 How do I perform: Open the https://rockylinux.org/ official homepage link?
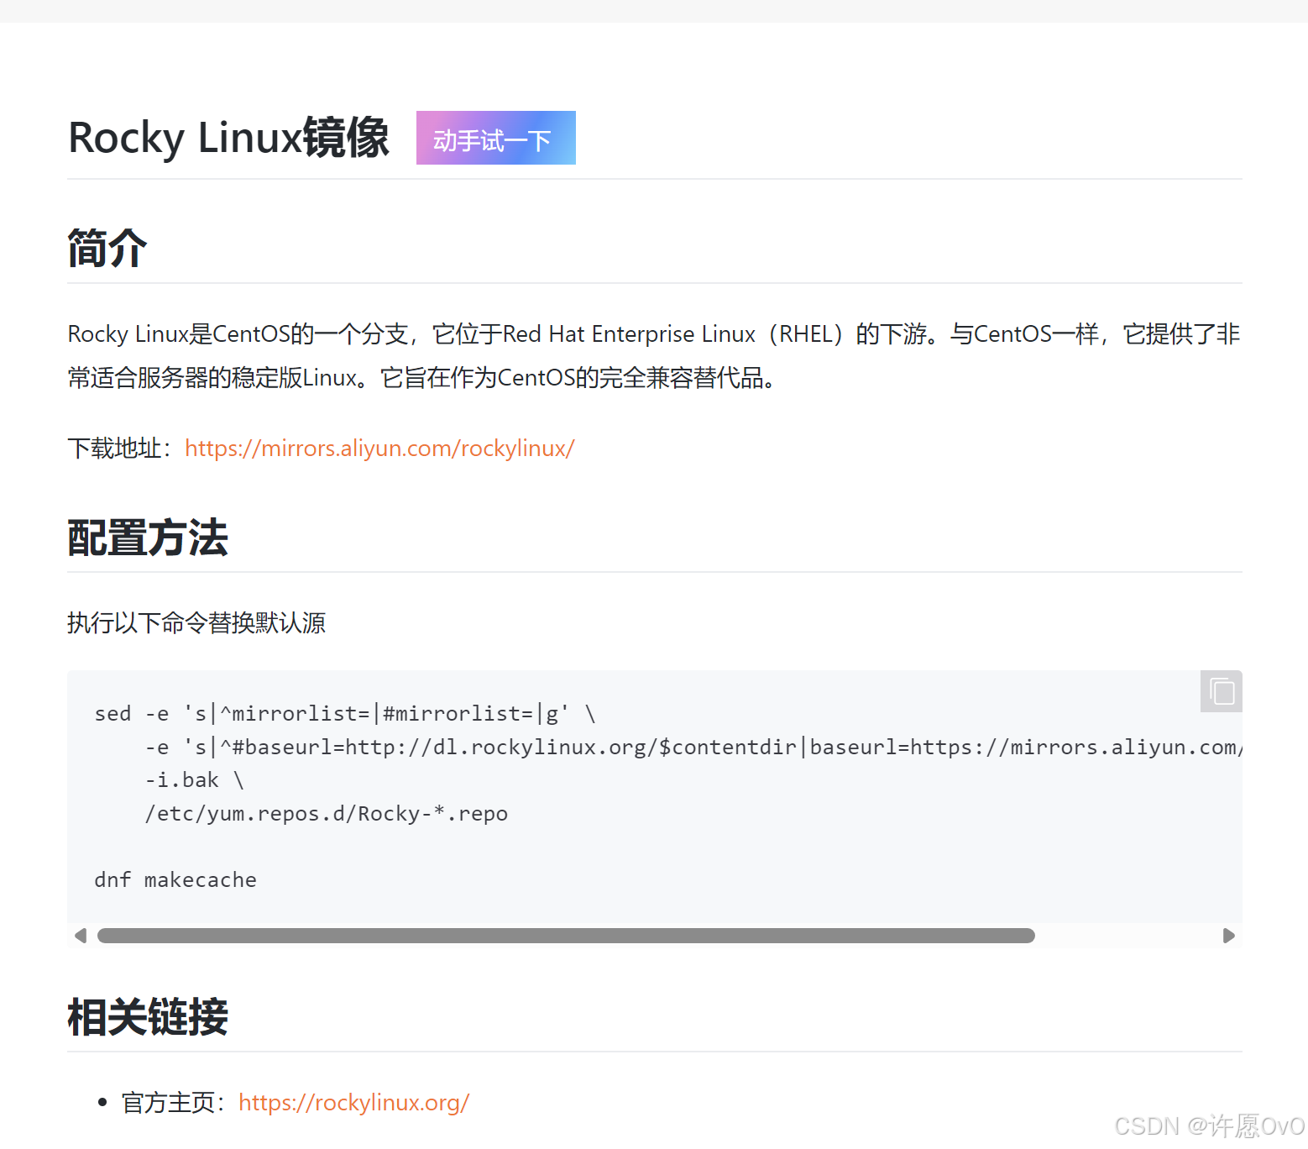[353, 1102]
